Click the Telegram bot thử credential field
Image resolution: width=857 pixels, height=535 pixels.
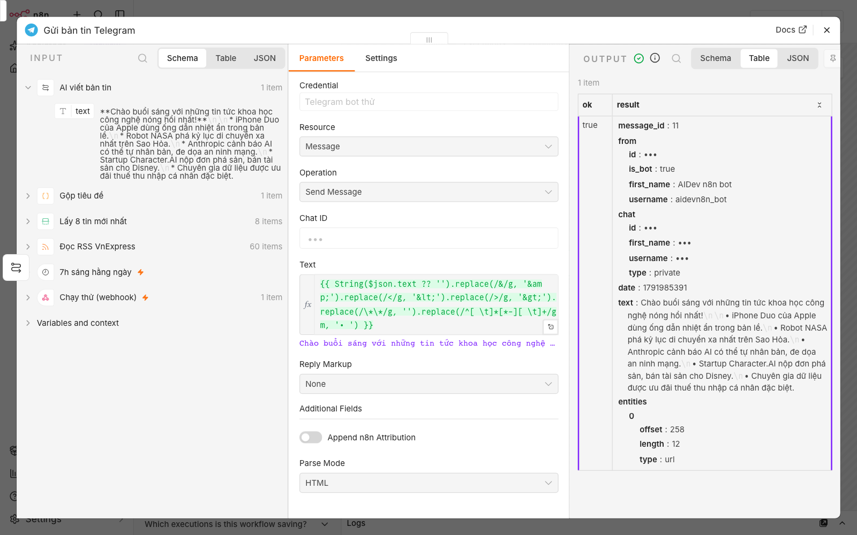[x=428, y=102]
